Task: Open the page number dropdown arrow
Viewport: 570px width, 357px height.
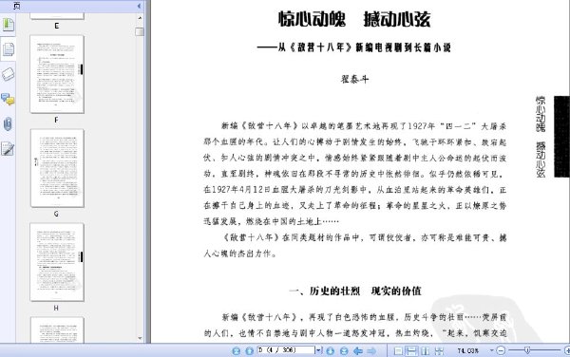Action: pos(318,350)
